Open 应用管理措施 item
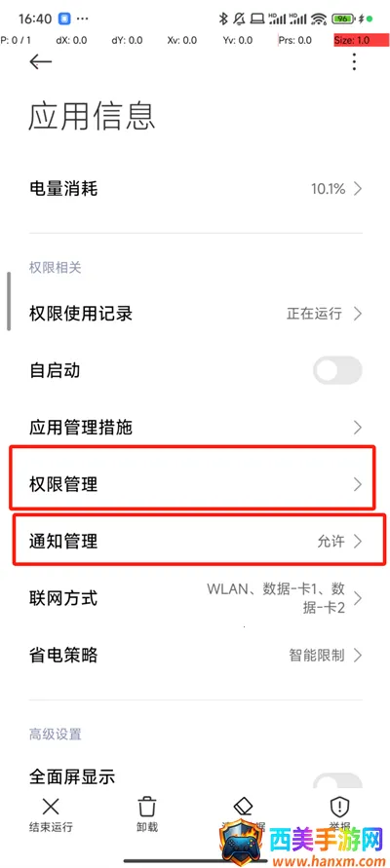This screenshot has height=868, width=390. [195, 428]
